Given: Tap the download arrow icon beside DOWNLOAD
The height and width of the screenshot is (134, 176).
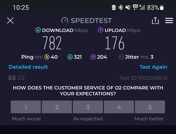Looking at the screenshot, I should click(38, 30).
